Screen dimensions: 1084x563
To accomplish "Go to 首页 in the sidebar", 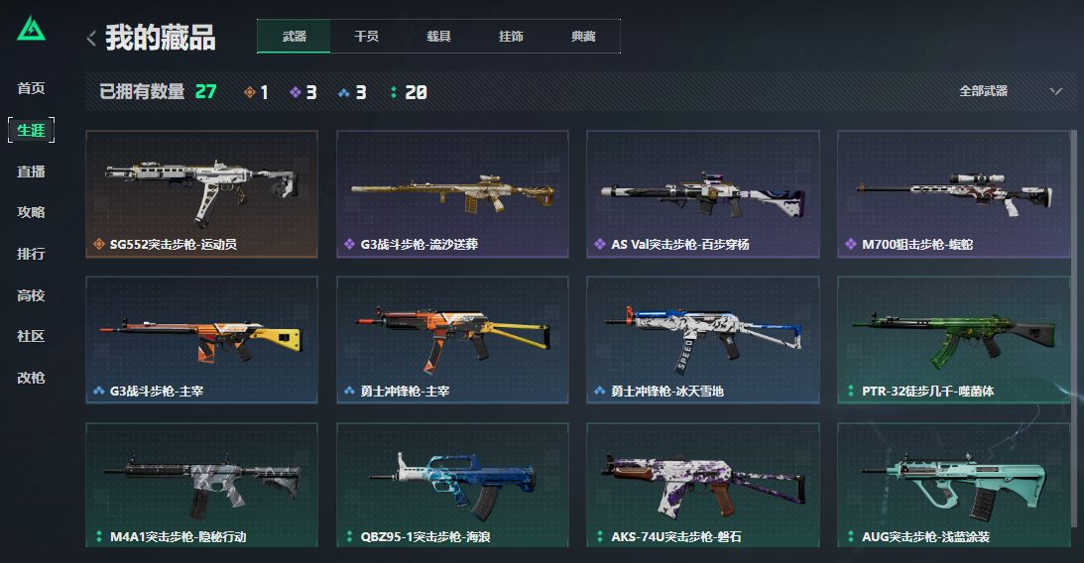I will tap(31, 88).
